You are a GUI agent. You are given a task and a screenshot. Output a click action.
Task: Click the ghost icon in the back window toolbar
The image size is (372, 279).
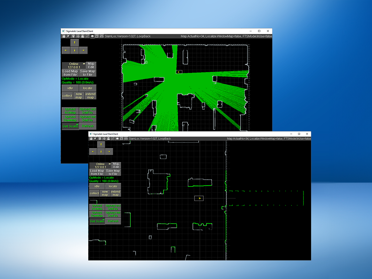83,36
